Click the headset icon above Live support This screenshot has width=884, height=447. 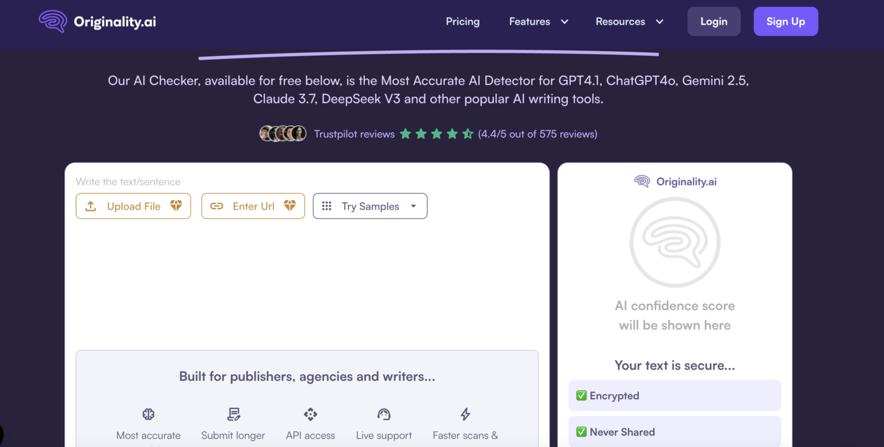click(384, 414)
